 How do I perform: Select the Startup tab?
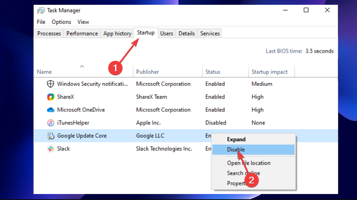point(146,33)
